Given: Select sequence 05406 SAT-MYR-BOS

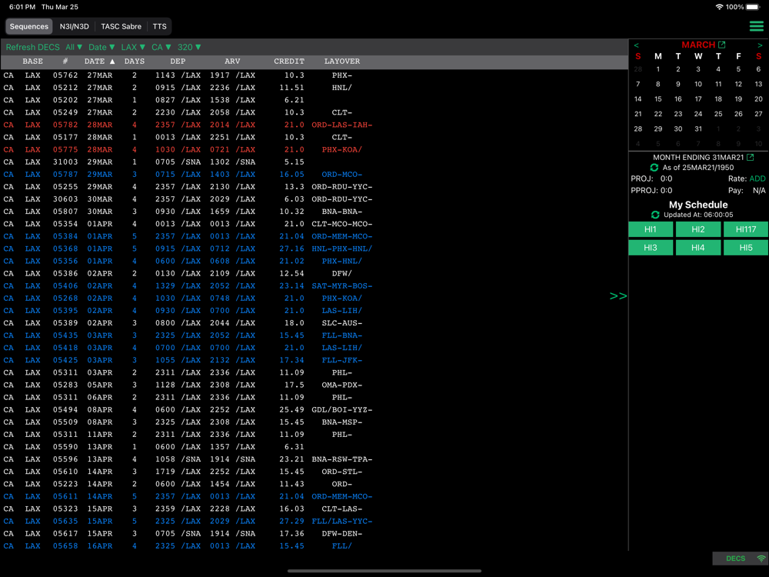Looking at the screenshot, I should (314, 286).
